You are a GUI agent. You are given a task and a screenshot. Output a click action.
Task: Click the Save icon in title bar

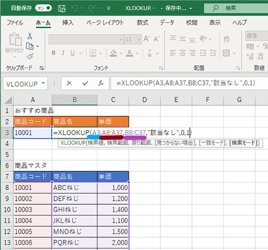click(62, 8)
